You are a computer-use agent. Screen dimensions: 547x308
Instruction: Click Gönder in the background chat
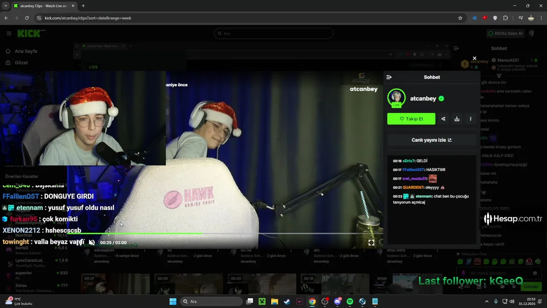coord(531,287)
